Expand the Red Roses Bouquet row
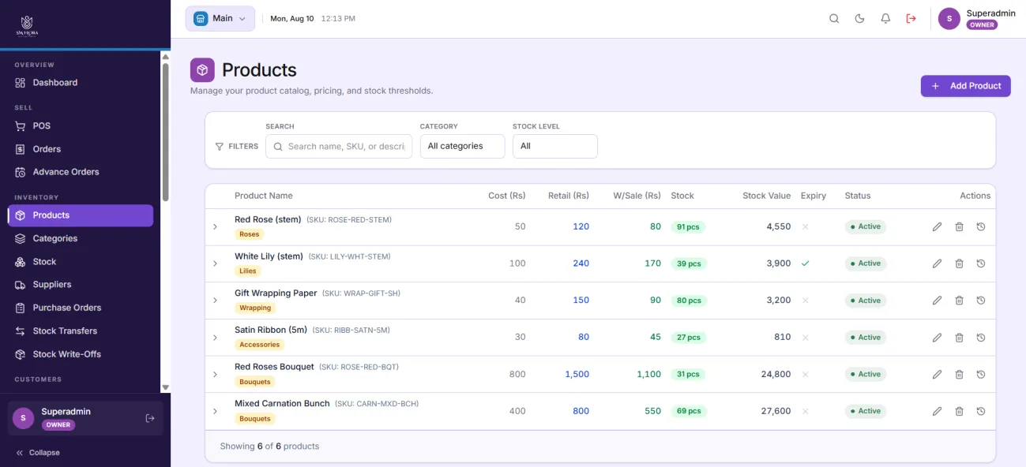 pos(215,375)
